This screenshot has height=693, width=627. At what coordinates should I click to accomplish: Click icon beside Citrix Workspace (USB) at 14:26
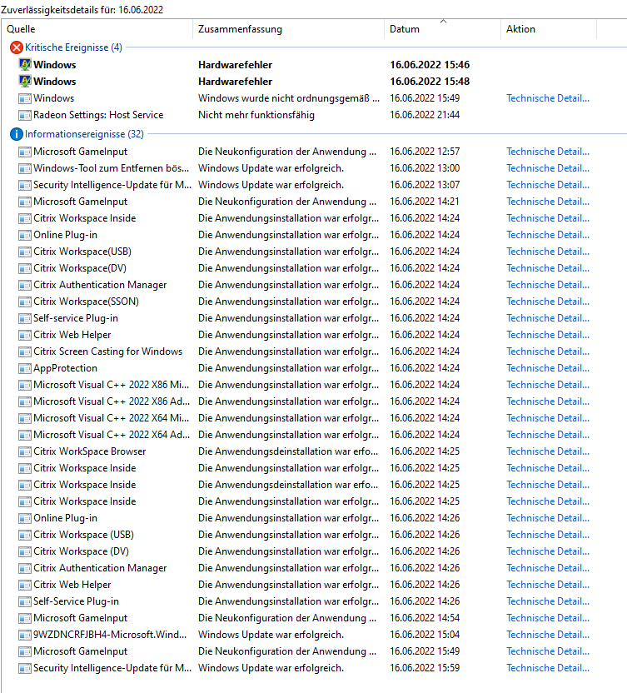click(x=25, y=536)
